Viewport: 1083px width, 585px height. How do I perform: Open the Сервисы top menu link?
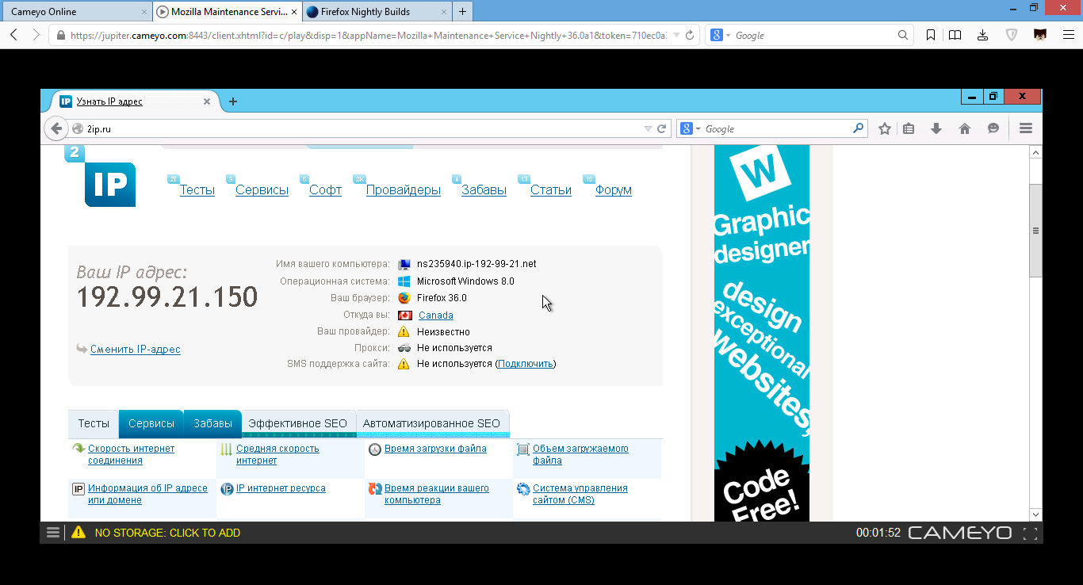coord(262,190)
